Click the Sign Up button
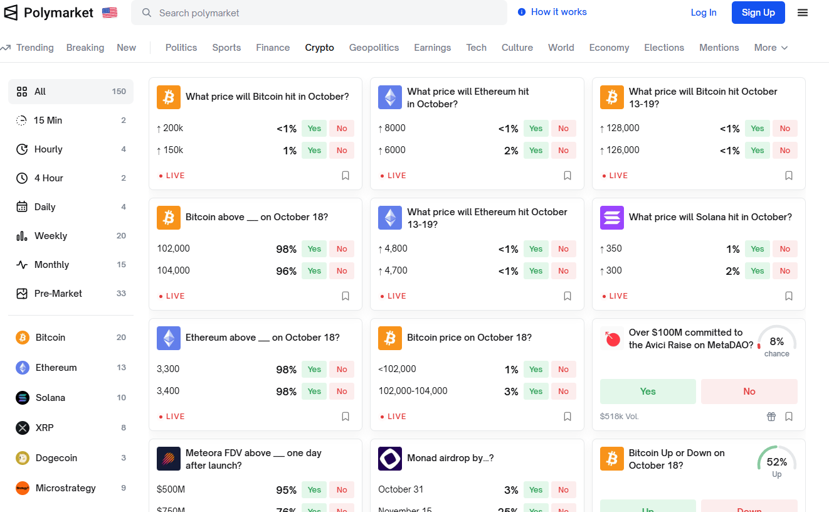This screenshot has width=829, height=512. pyautogui.click(x=758, y=13)
